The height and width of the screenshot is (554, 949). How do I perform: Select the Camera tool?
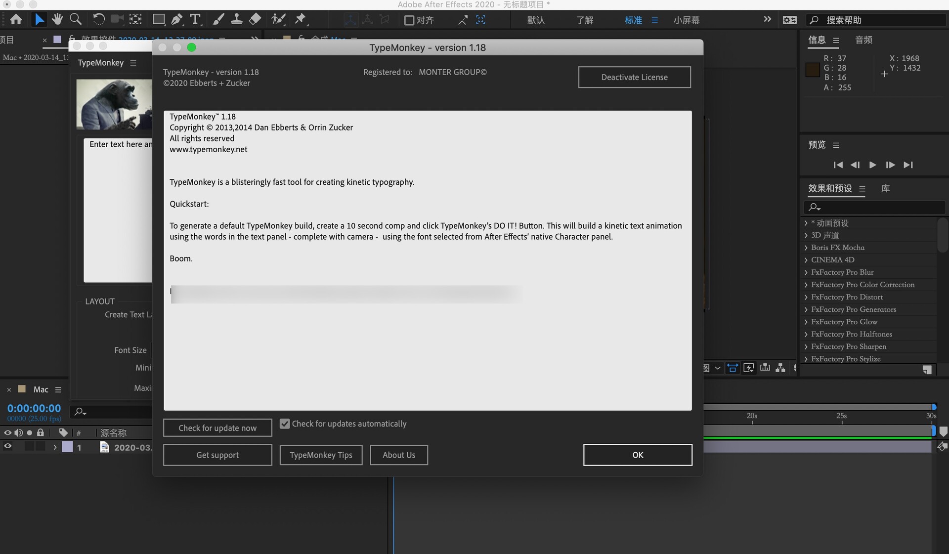point(117,20)
